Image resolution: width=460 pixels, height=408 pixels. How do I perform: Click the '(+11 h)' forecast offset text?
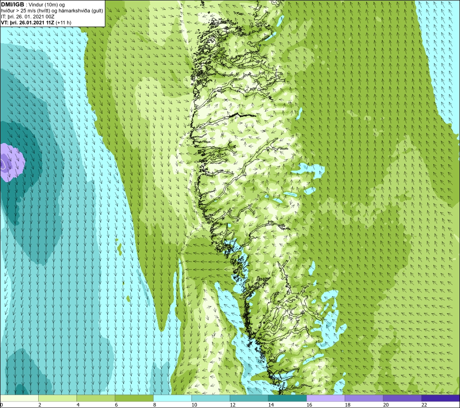[63, 23]
